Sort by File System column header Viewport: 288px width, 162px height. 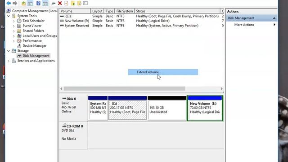pyautogui.click(x=125, y=11)
